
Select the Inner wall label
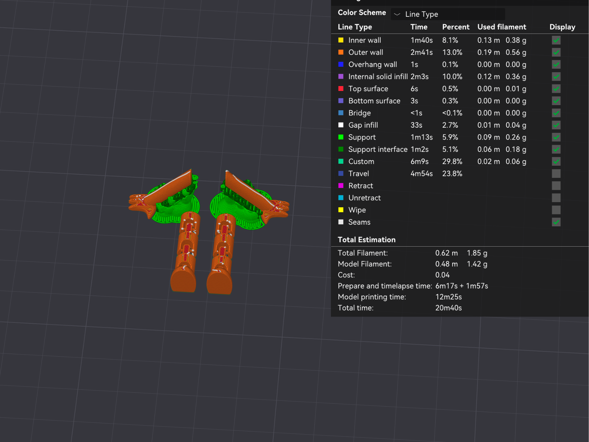click(x=364, y=40)
